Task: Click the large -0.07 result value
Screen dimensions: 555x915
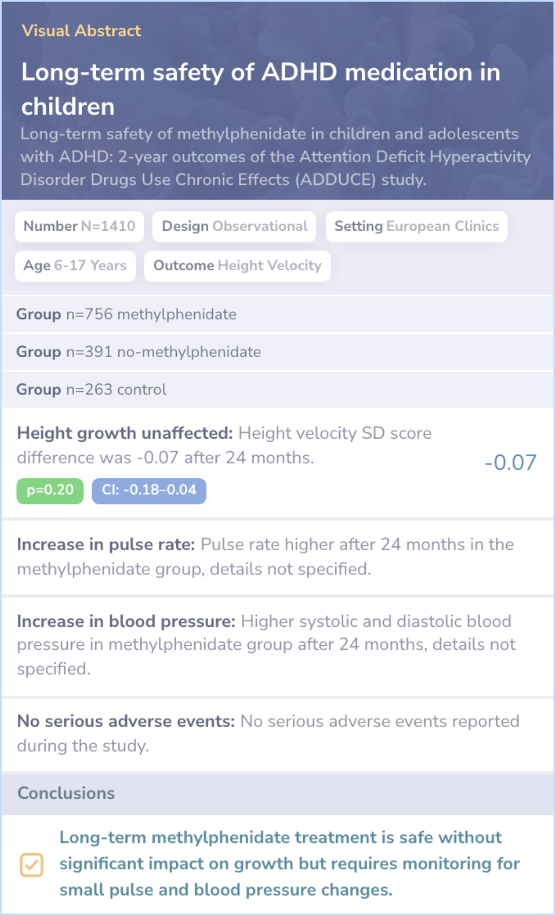Action: pyautogui.click(x=511, y=463)
